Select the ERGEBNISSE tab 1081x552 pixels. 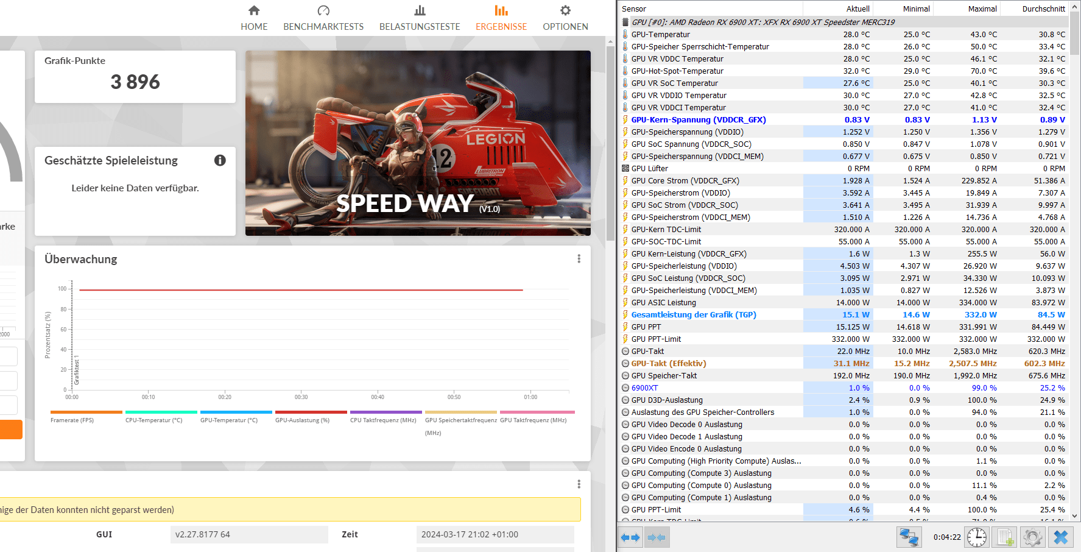[501, 18]
